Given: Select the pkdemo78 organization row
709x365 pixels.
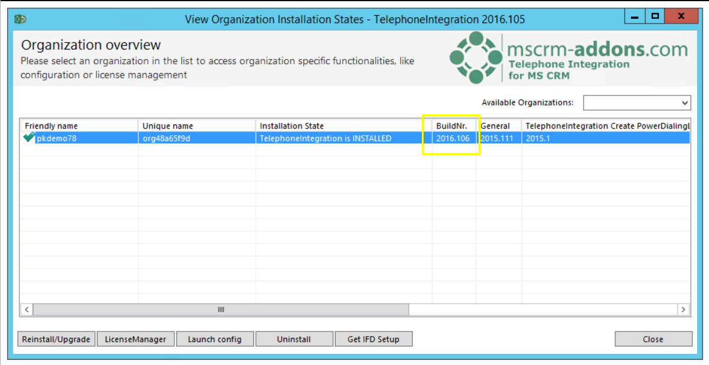Looking at the screenshot, I should [x=355, y=138].
